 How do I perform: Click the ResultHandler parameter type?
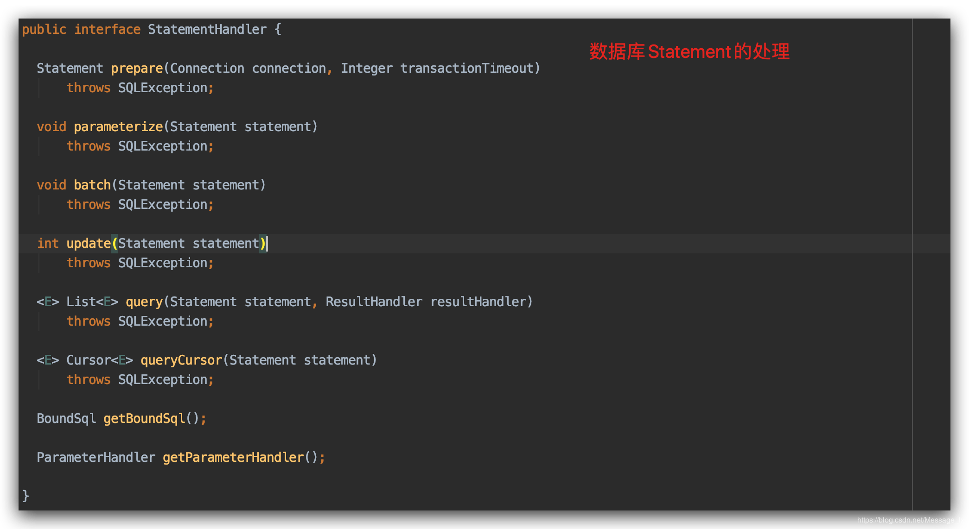point(374,302)
